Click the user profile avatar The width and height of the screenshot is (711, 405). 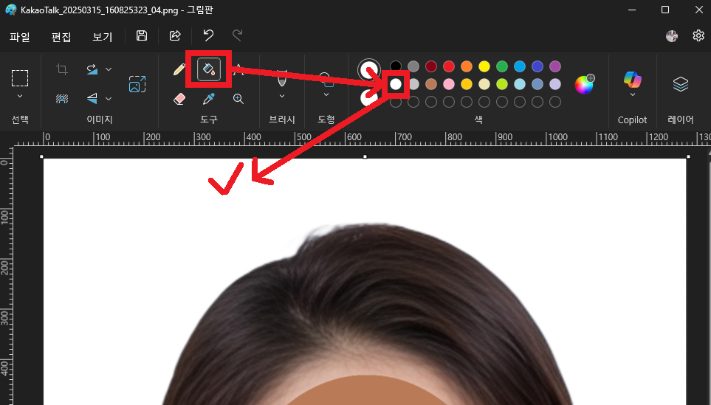point(672,36)
